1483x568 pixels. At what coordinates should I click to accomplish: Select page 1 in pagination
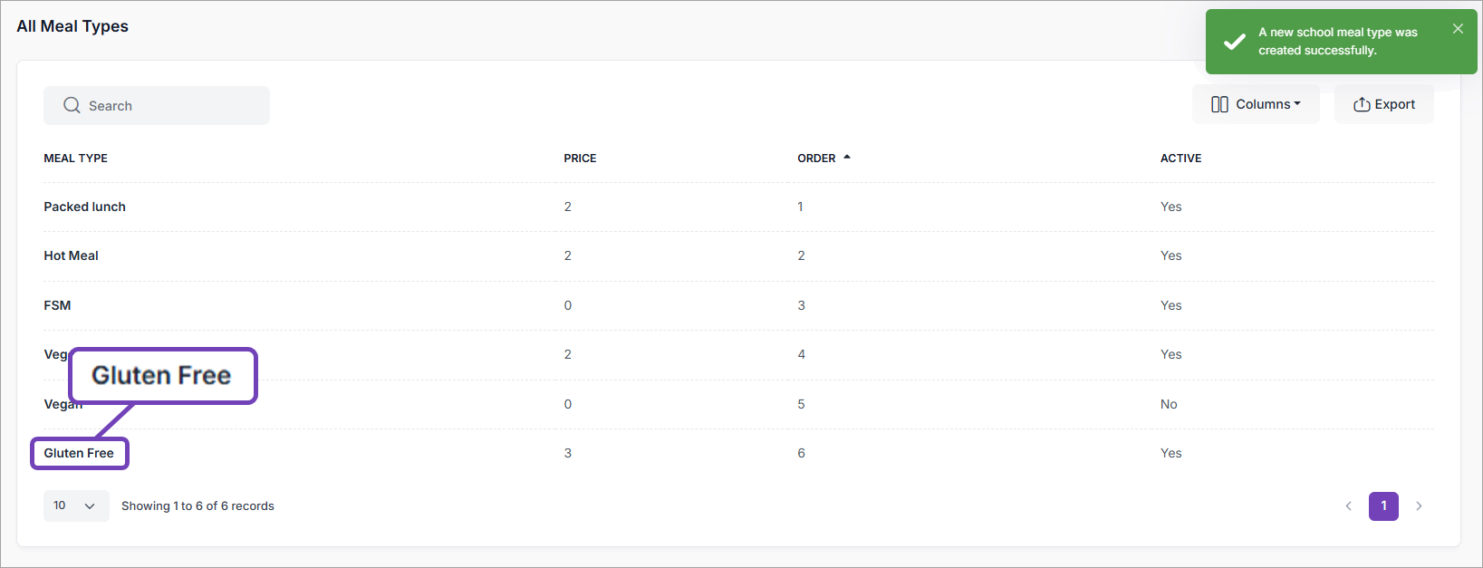click(1383, 506)
